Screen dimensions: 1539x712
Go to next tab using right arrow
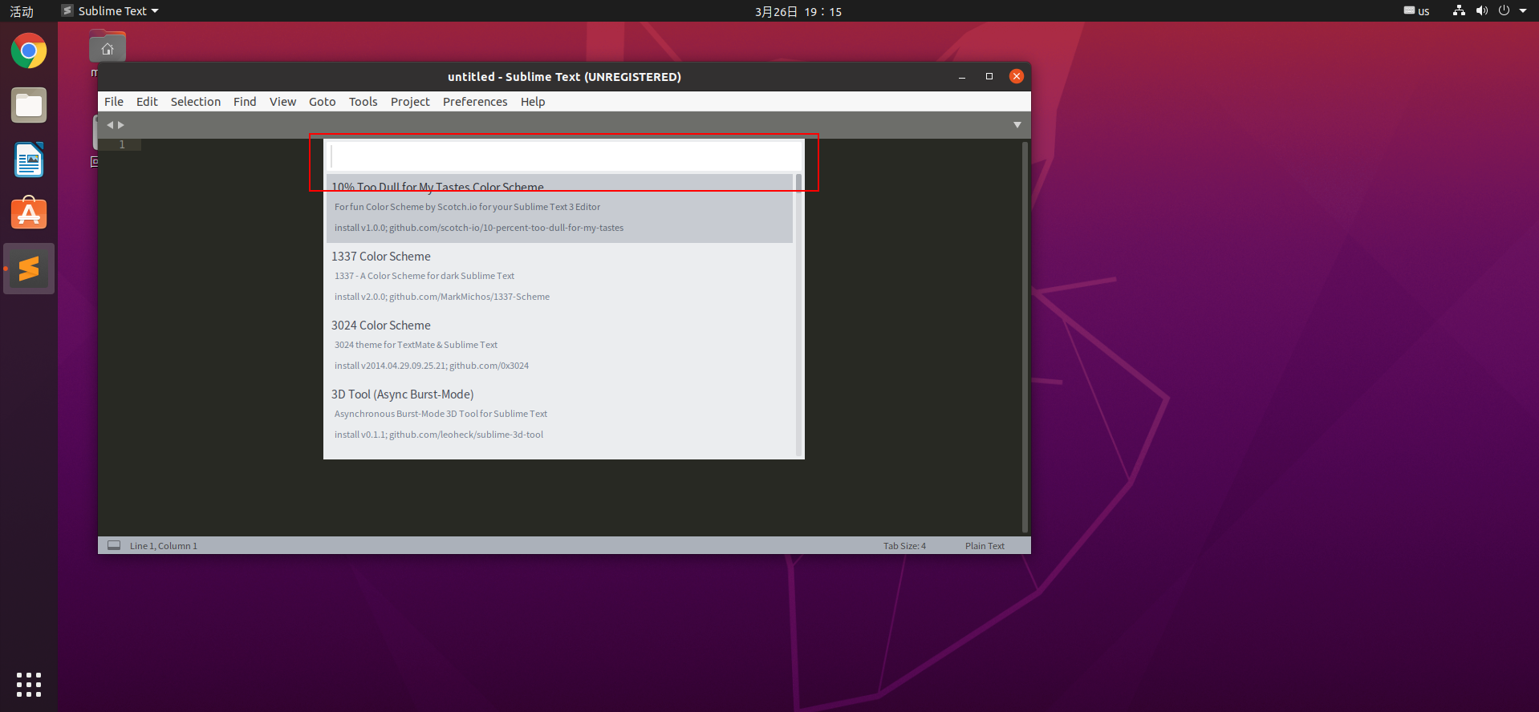(121, 125)
